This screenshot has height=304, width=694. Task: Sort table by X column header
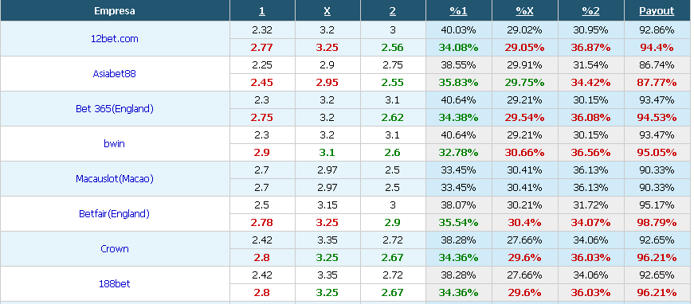point(327,11)
